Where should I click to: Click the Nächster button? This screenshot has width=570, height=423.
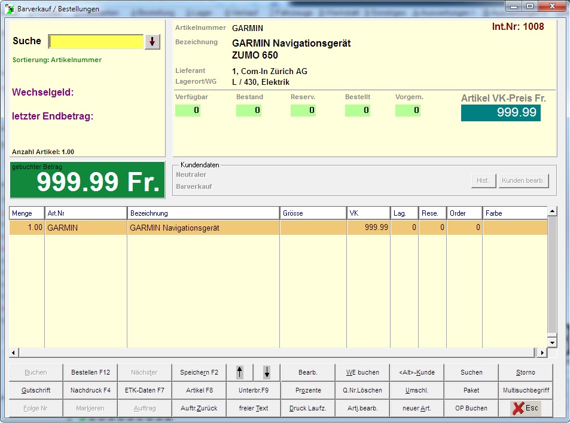[x=145, y=372]
